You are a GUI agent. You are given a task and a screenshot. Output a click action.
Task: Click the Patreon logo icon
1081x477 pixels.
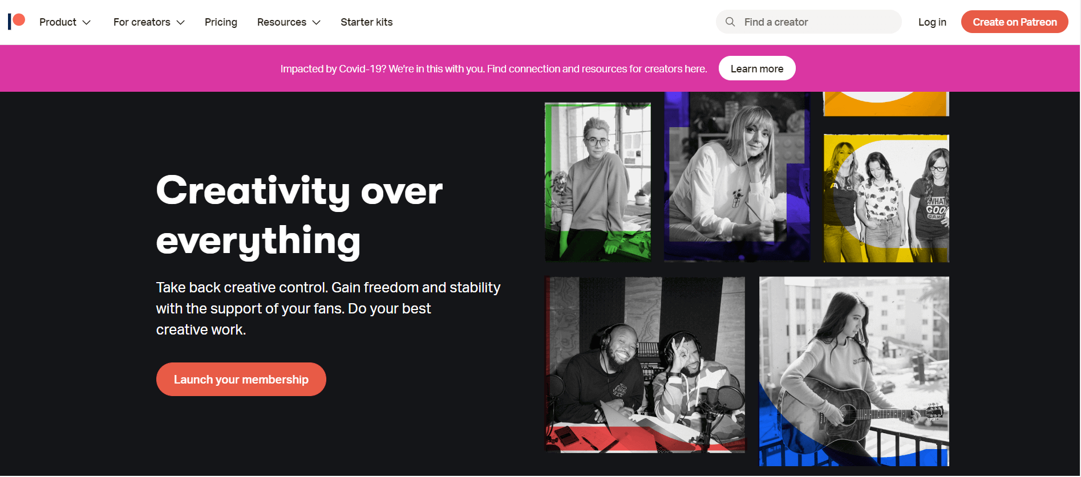[17, 22]
